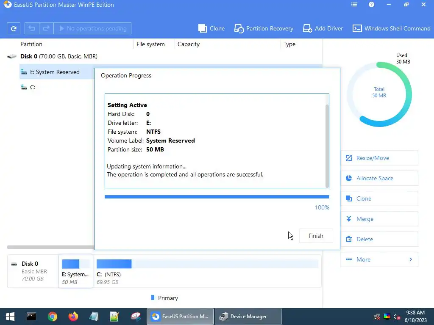Select the C: partition row
The image size is (434, 325).
57,87
